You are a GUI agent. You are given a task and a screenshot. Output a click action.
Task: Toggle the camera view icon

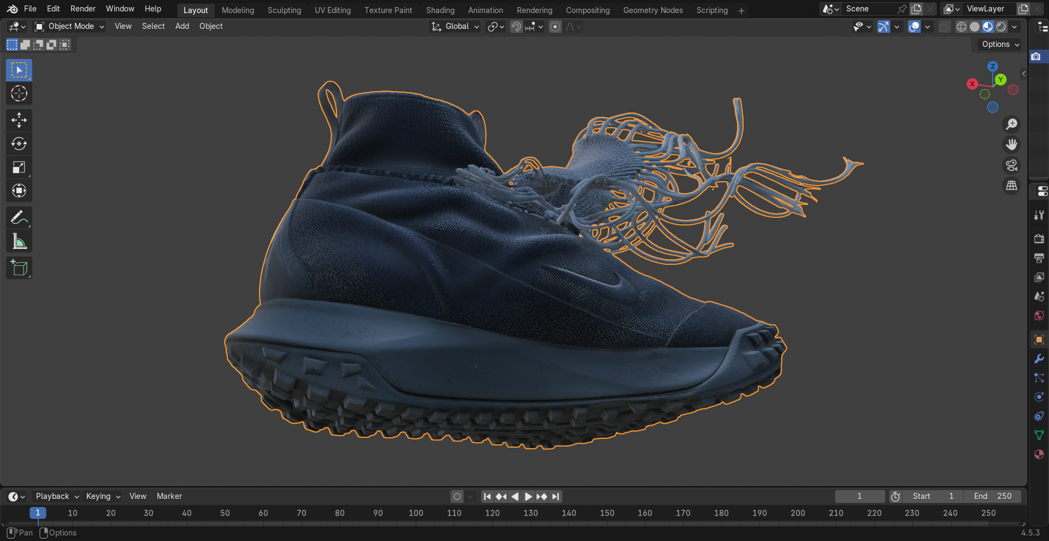(x=1012, y=165)
